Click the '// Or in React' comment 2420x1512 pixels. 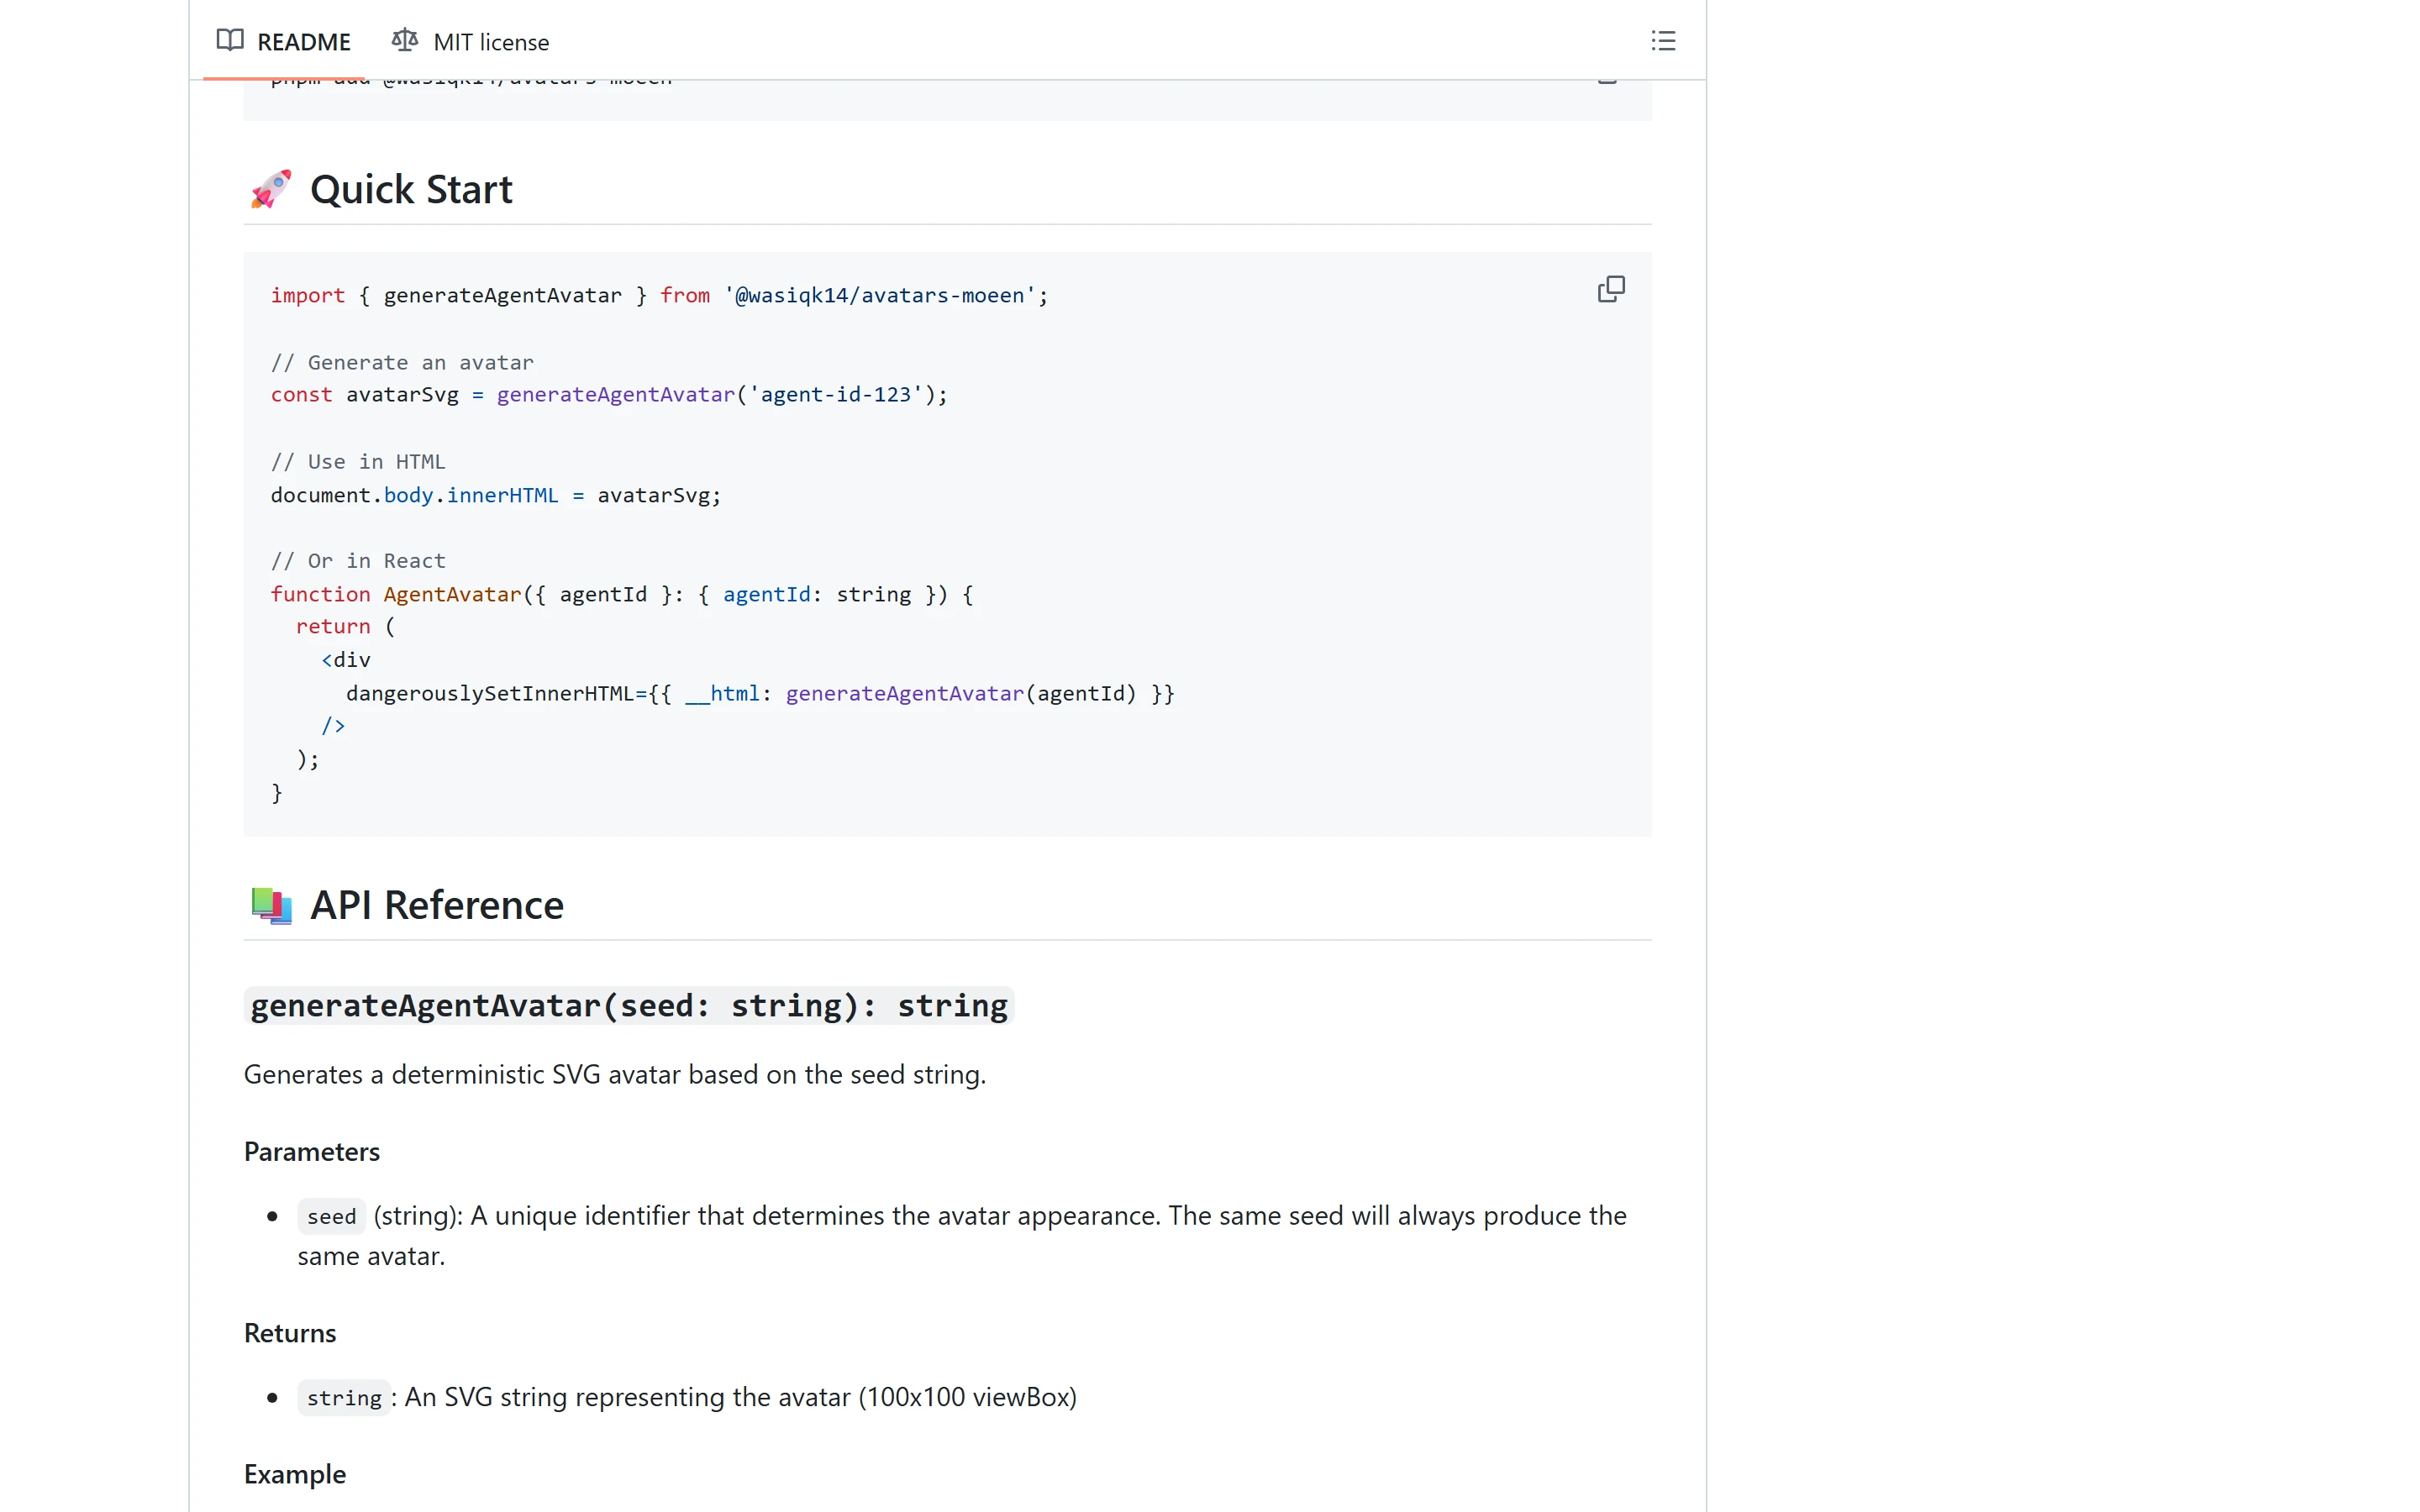[358, 561]
